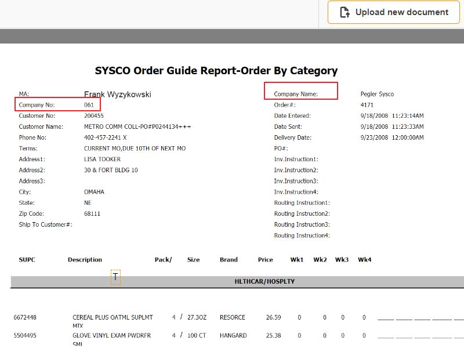Click the Pack/ column header
464x348 pixels.
point(164,259)
